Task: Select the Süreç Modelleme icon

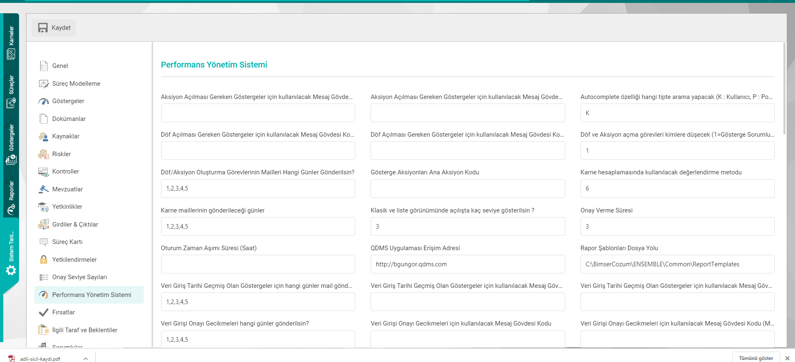Action: tap(43, 84)
